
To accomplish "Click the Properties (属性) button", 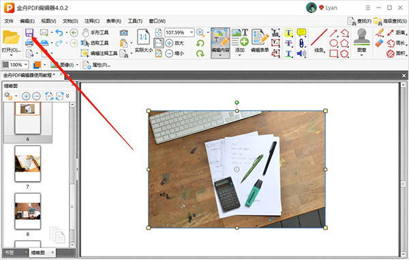I will pyautogui.click(x=97, y=65).
